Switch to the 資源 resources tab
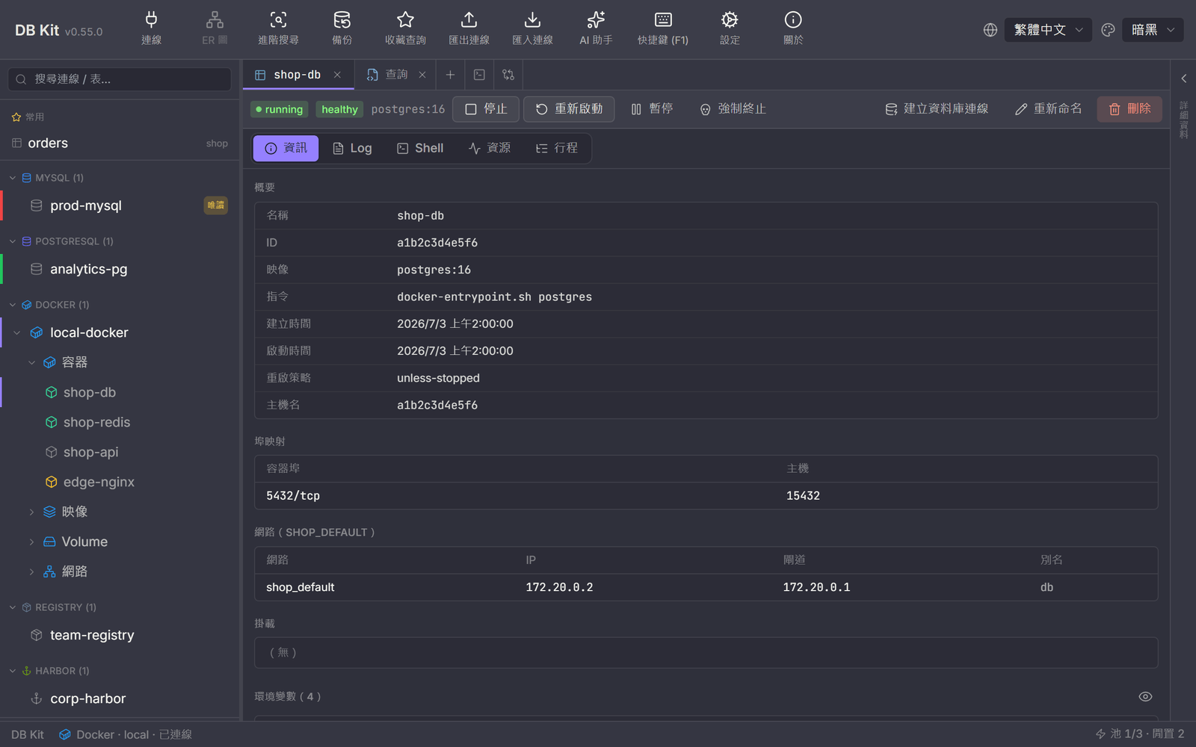The height and width of the screenshot is (747, 1196). [x=490, y=148]
